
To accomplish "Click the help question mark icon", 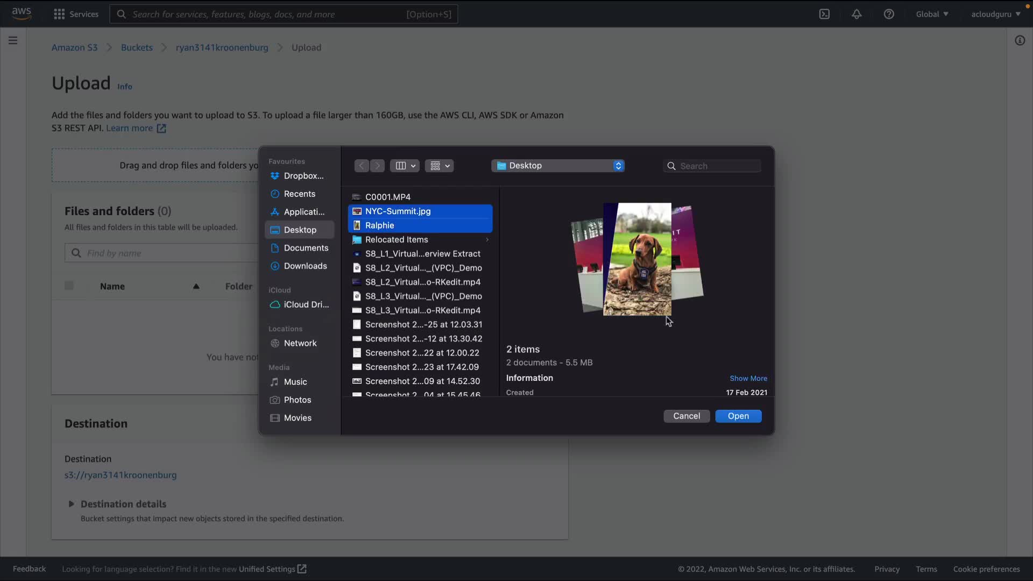I will (x=889, y=15).
